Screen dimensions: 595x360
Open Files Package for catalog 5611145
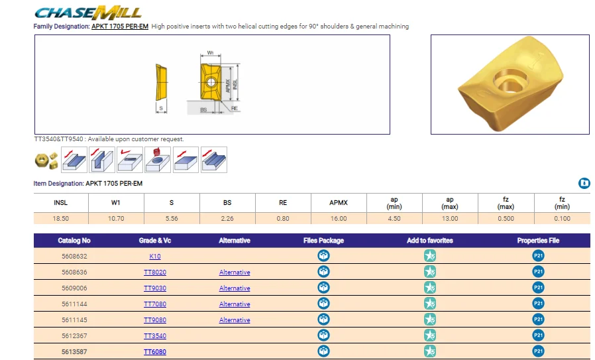tap(323, 320)
